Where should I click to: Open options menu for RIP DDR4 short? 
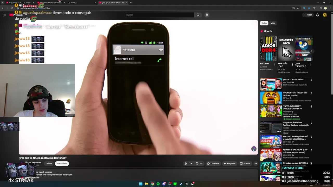[275, 64]
